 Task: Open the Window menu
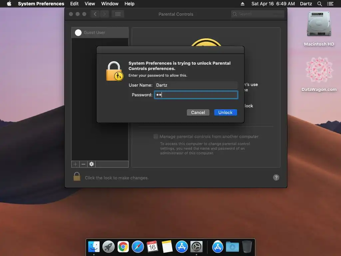[110, 4]
